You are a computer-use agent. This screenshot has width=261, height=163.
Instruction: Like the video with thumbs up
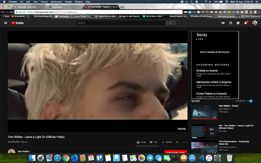point(139,142)
